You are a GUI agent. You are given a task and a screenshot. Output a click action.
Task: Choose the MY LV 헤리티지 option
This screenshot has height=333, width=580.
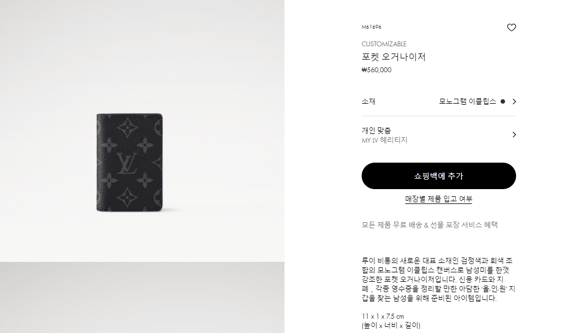(x=384, y=140)
